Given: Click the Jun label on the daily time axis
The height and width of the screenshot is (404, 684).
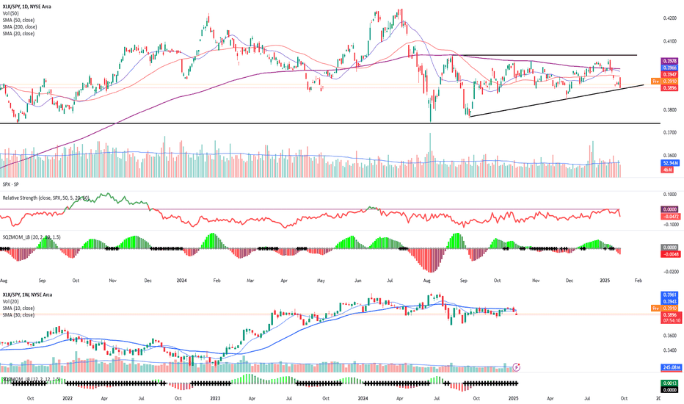Looking at the screenshot, I should coord(358,281).
